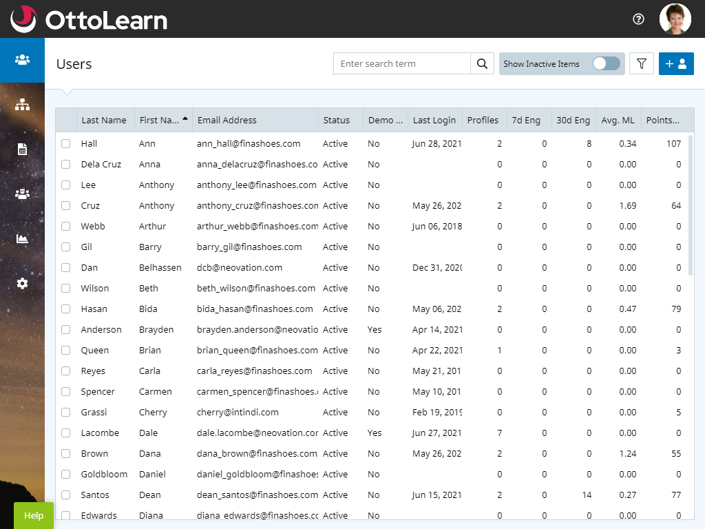Select the checkbox for Dale Lacombe
Screen dimensions: 705x529
pyautogui.click(x=65, y=433)
